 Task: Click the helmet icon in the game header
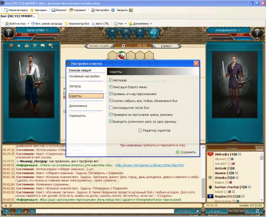[x=112, y=33]
